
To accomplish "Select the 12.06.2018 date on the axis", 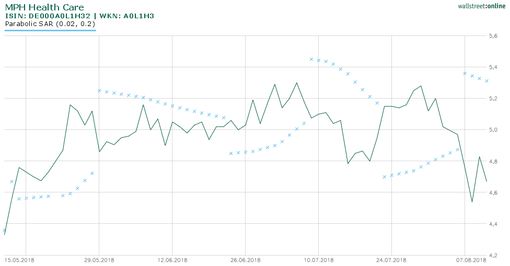I will click(172, 260).
